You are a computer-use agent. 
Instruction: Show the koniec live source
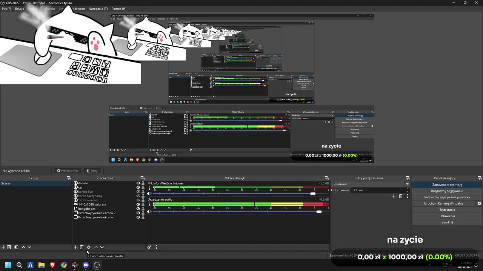[138, 192]
